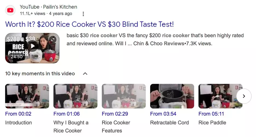256x137 pixels.
Task: Jump to From 05:11 timestamp
Action: coord(211,114)
